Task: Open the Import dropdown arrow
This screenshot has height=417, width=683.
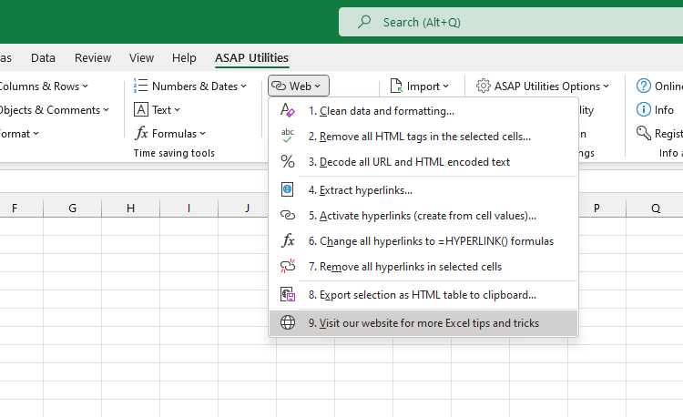Action: point(445,86)
